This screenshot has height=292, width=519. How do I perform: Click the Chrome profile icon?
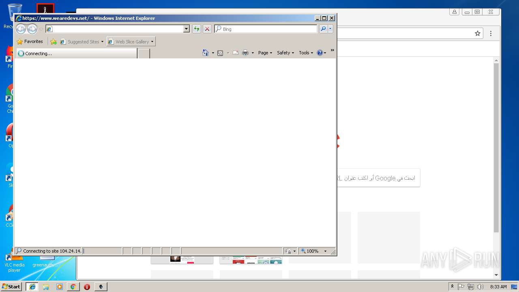point(455,12)
